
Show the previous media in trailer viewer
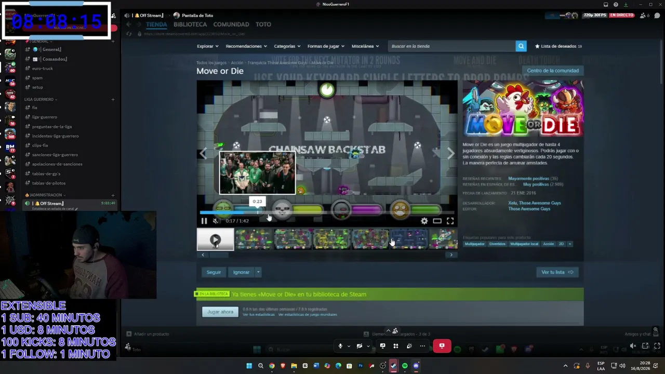coord(204,153)
